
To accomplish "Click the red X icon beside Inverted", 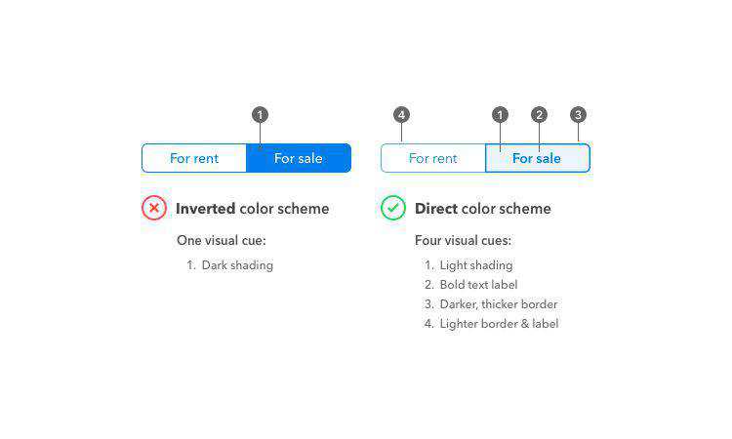I will [x=154, y=208].
